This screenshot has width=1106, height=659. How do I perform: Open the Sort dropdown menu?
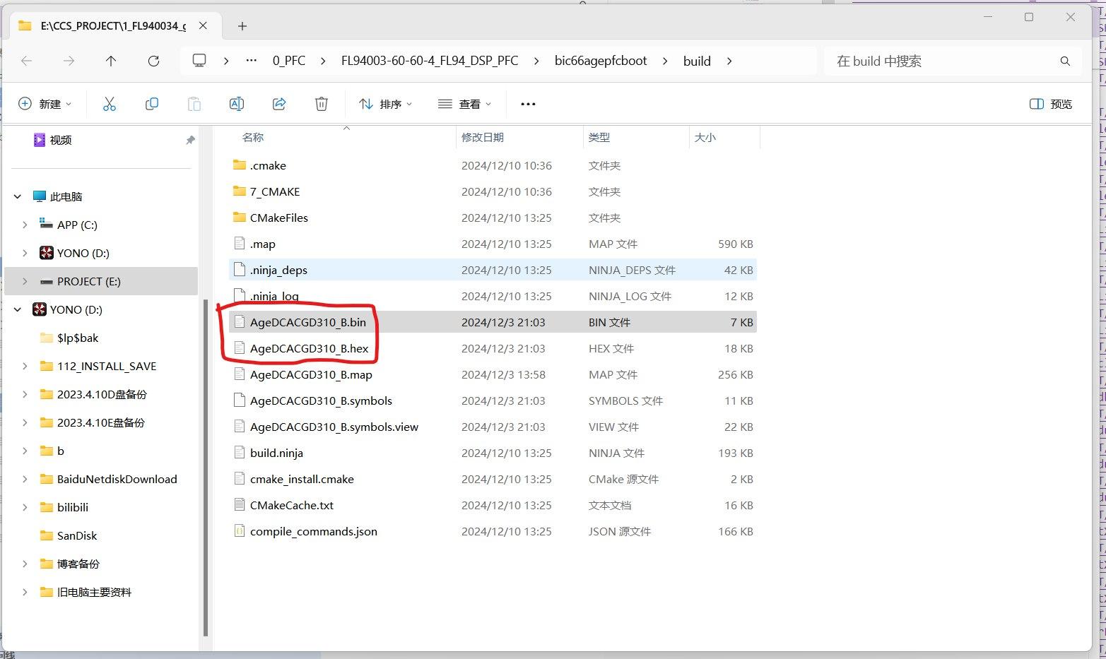tap(385, 104)
